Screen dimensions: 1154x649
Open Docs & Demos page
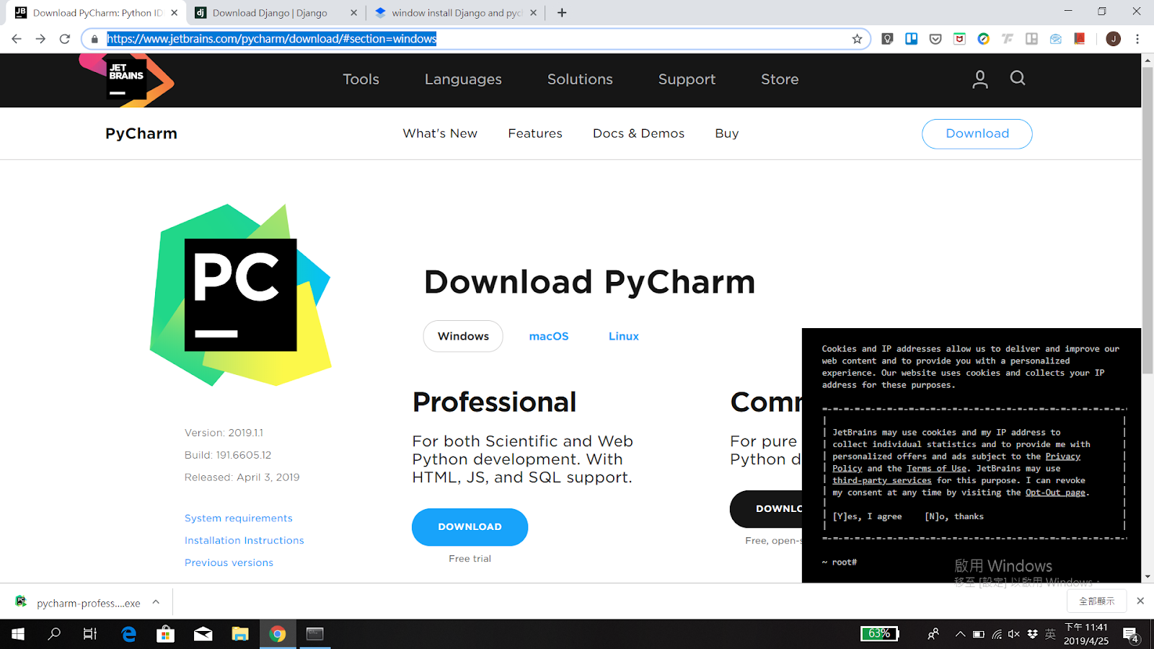click(x=638, y=133)
